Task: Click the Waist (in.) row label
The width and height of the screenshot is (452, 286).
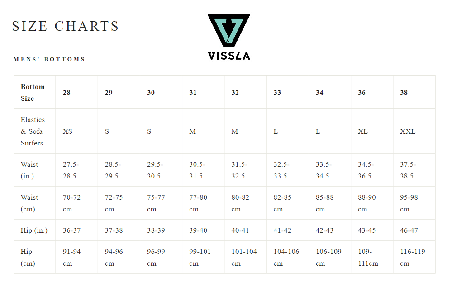Action: 29,170
